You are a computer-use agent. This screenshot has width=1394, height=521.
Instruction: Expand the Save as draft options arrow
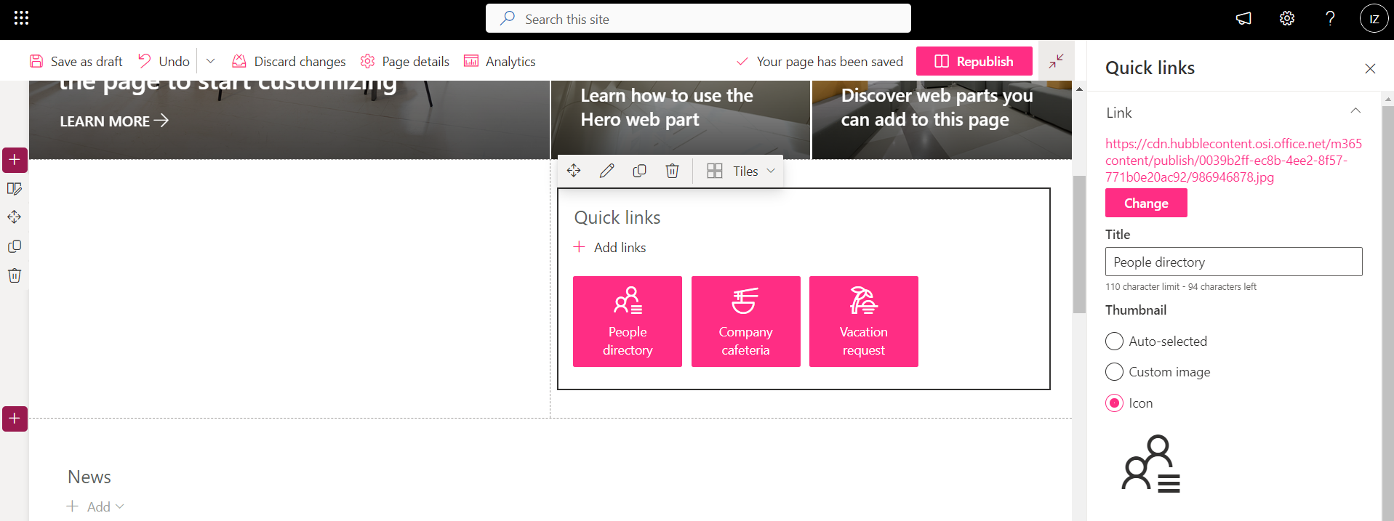(210, 61)
